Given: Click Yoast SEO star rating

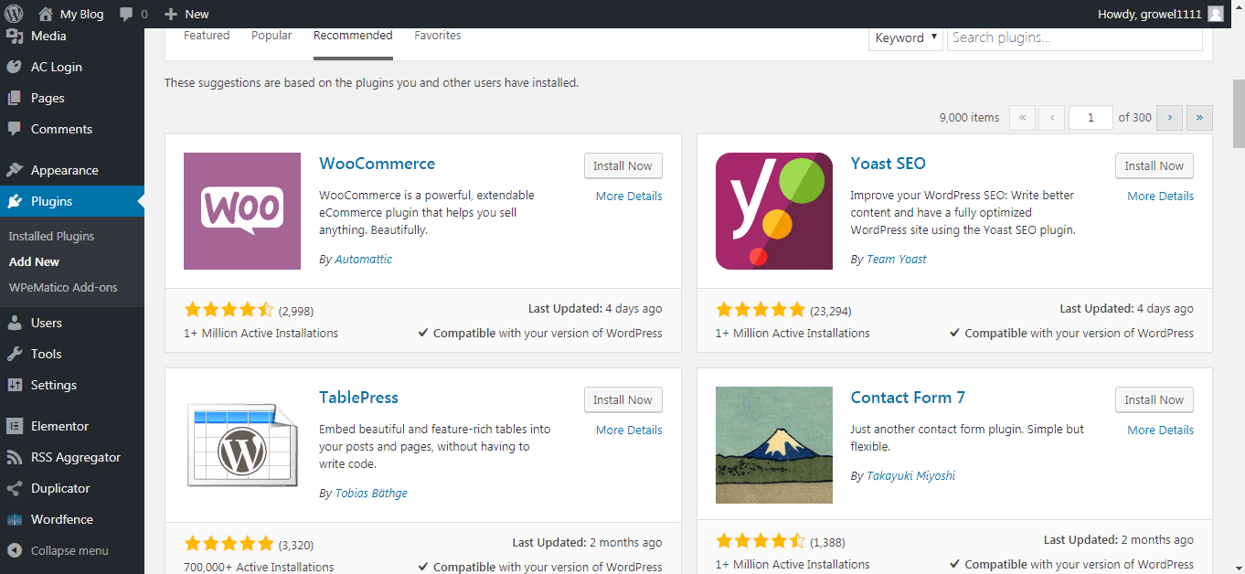Looking at the screenshot, I should (761, 310).
